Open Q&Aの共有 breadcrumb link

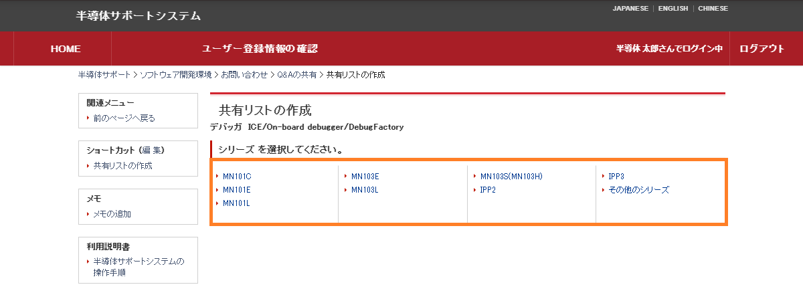click(297, 74)
